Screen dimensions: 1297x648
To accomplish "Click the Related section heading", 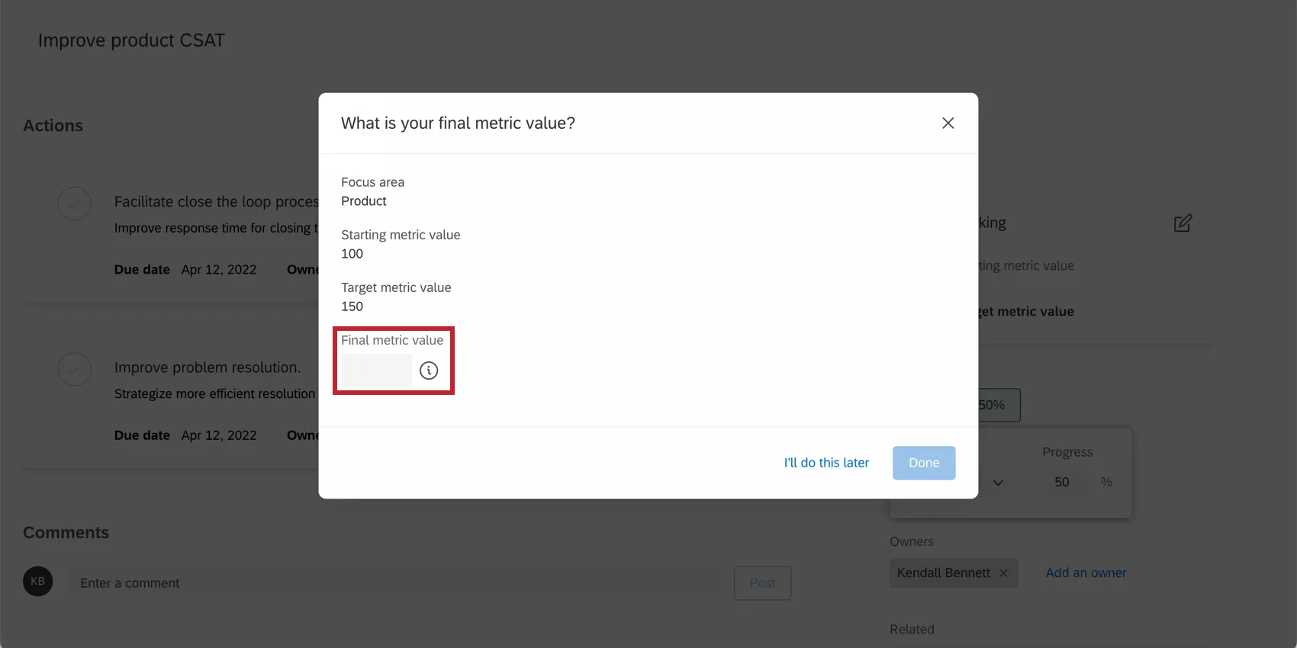I will coord(912,629).
